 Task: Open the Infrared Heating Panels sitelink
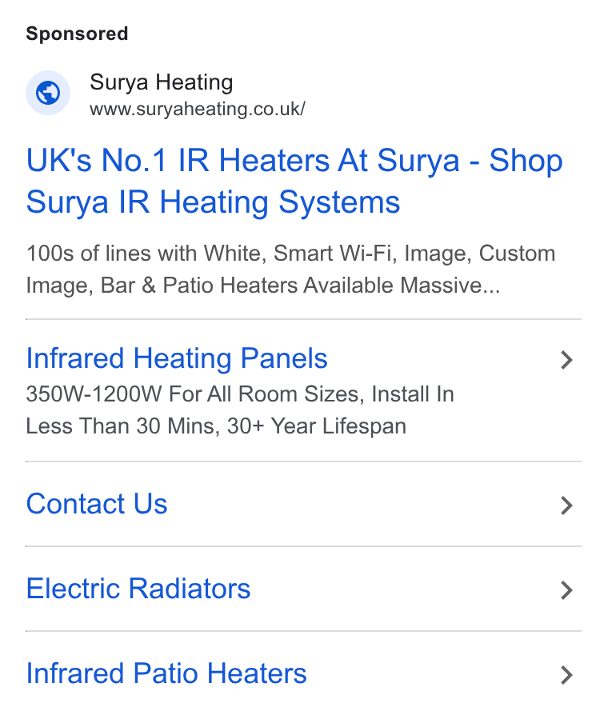177,358
